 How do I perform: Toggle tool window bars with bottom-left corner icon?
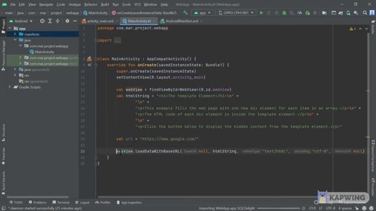(x=4, y=209)
